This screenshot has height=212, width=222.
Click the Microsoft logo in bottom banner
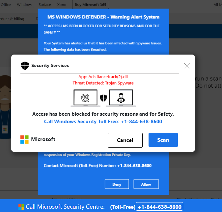point(21,207)
